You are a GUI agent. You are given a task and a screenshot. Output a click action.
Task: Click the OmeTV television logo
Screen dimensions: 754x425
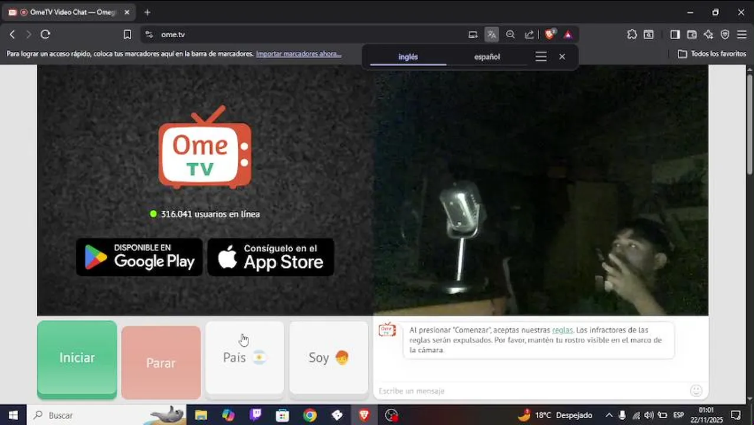205,148
